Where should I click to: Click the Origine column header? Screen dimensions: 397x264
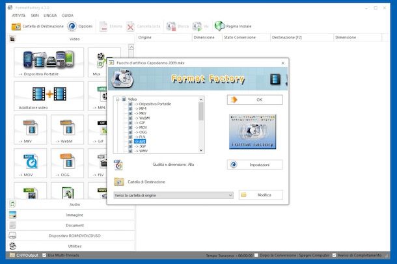(164, 38)
